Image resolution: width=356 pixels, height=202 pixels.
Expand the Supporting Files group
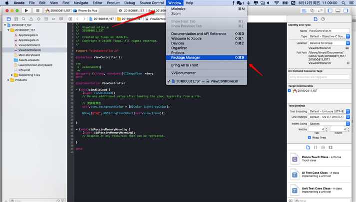12,75
